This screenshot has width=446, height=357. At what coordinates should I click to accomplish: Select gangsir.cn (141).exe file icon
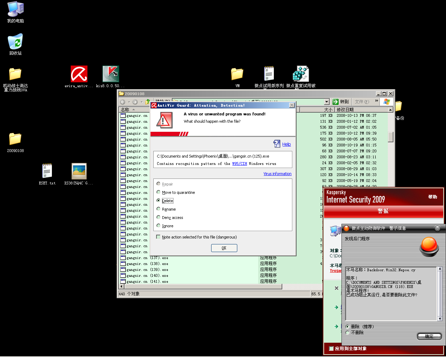tap(123, 281)
